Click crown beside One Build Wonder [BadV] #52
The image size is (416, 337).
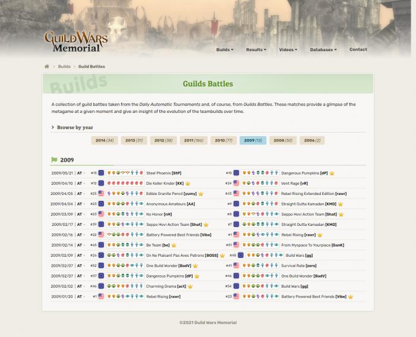[x=196, y=266]
